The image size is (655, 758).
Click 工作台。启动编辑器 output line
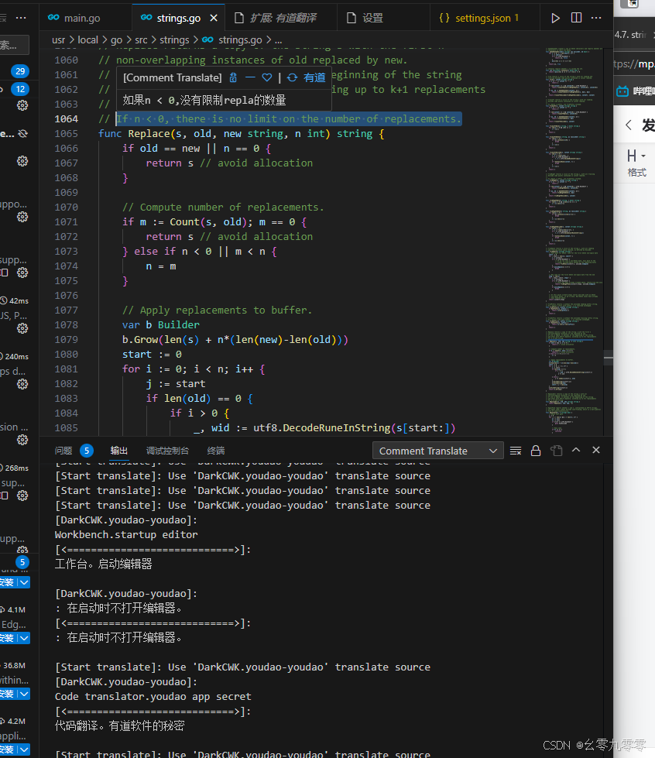coord(104,564)
